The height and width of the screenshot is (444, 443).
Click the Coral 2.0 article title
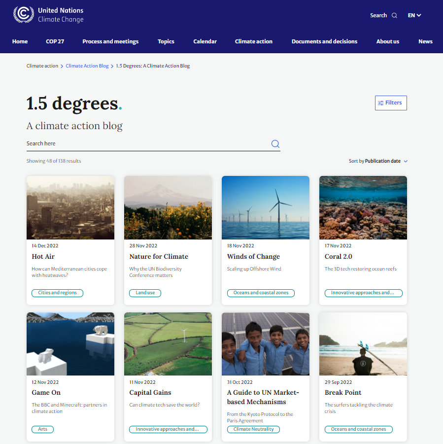pos(338,256)
